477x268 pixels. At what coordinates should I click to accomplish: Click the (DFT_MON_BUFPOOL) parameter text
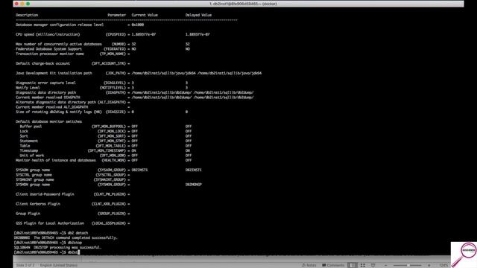tap(109, 127)
